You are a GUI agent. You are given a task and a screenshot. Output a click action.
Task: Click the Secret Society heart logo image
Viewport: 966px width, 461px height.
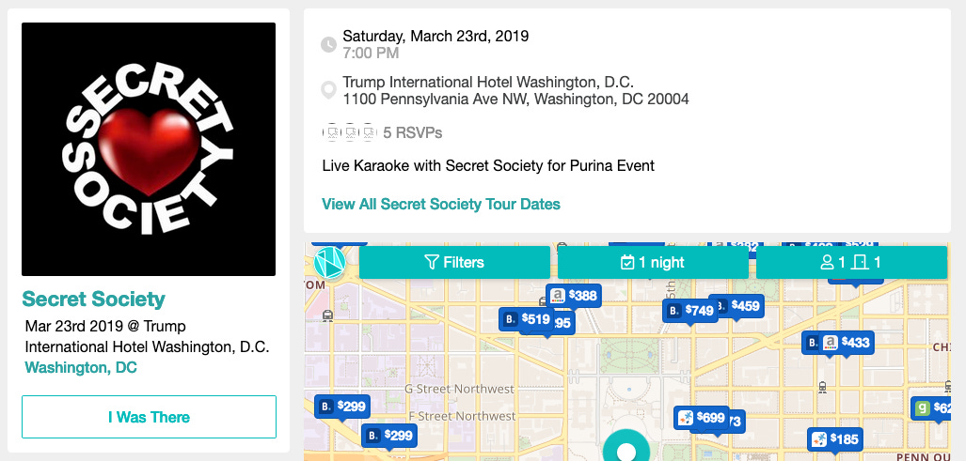click(149, 149)
